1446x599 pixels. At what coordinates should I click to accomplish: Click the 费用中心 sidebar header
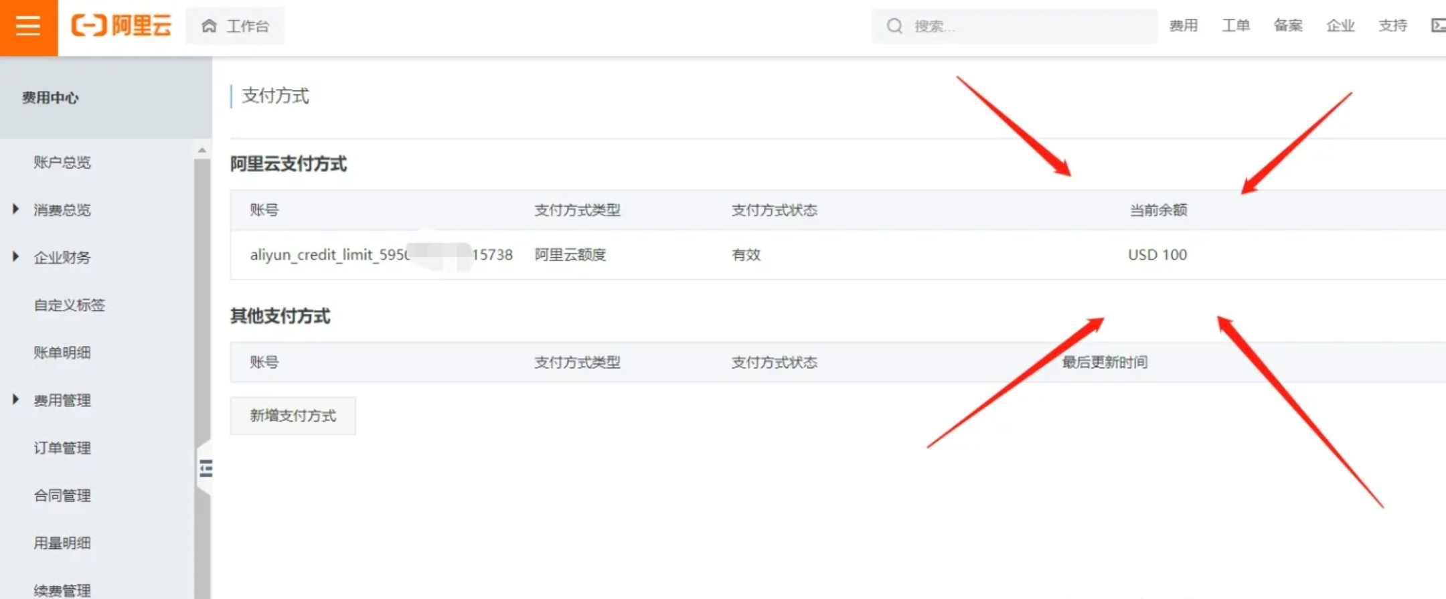tap(50, 98)
